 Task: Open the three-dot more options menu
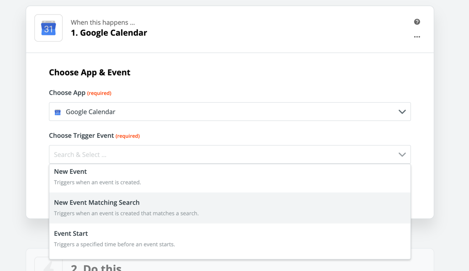click(417, 37)
